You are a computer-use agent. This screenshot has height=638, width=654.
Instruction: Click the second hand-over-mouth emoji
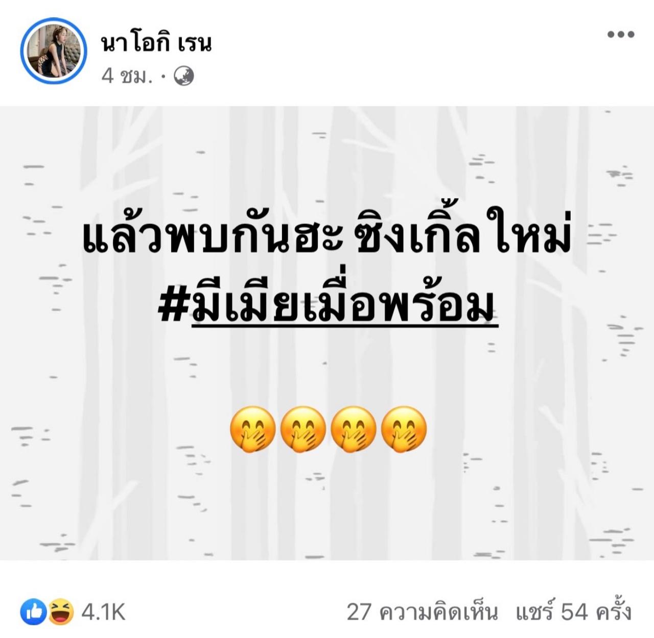coord(303,430)
